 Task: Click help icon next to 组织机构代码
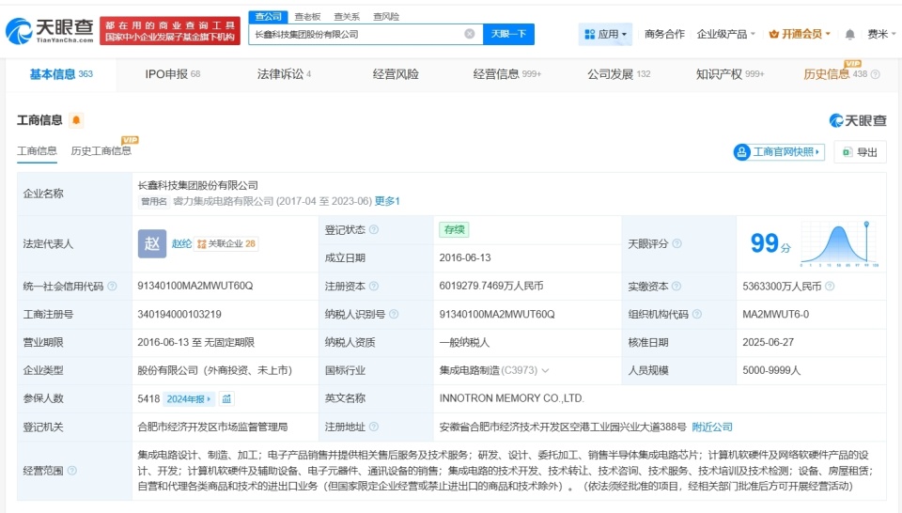(x=696, y=314)
